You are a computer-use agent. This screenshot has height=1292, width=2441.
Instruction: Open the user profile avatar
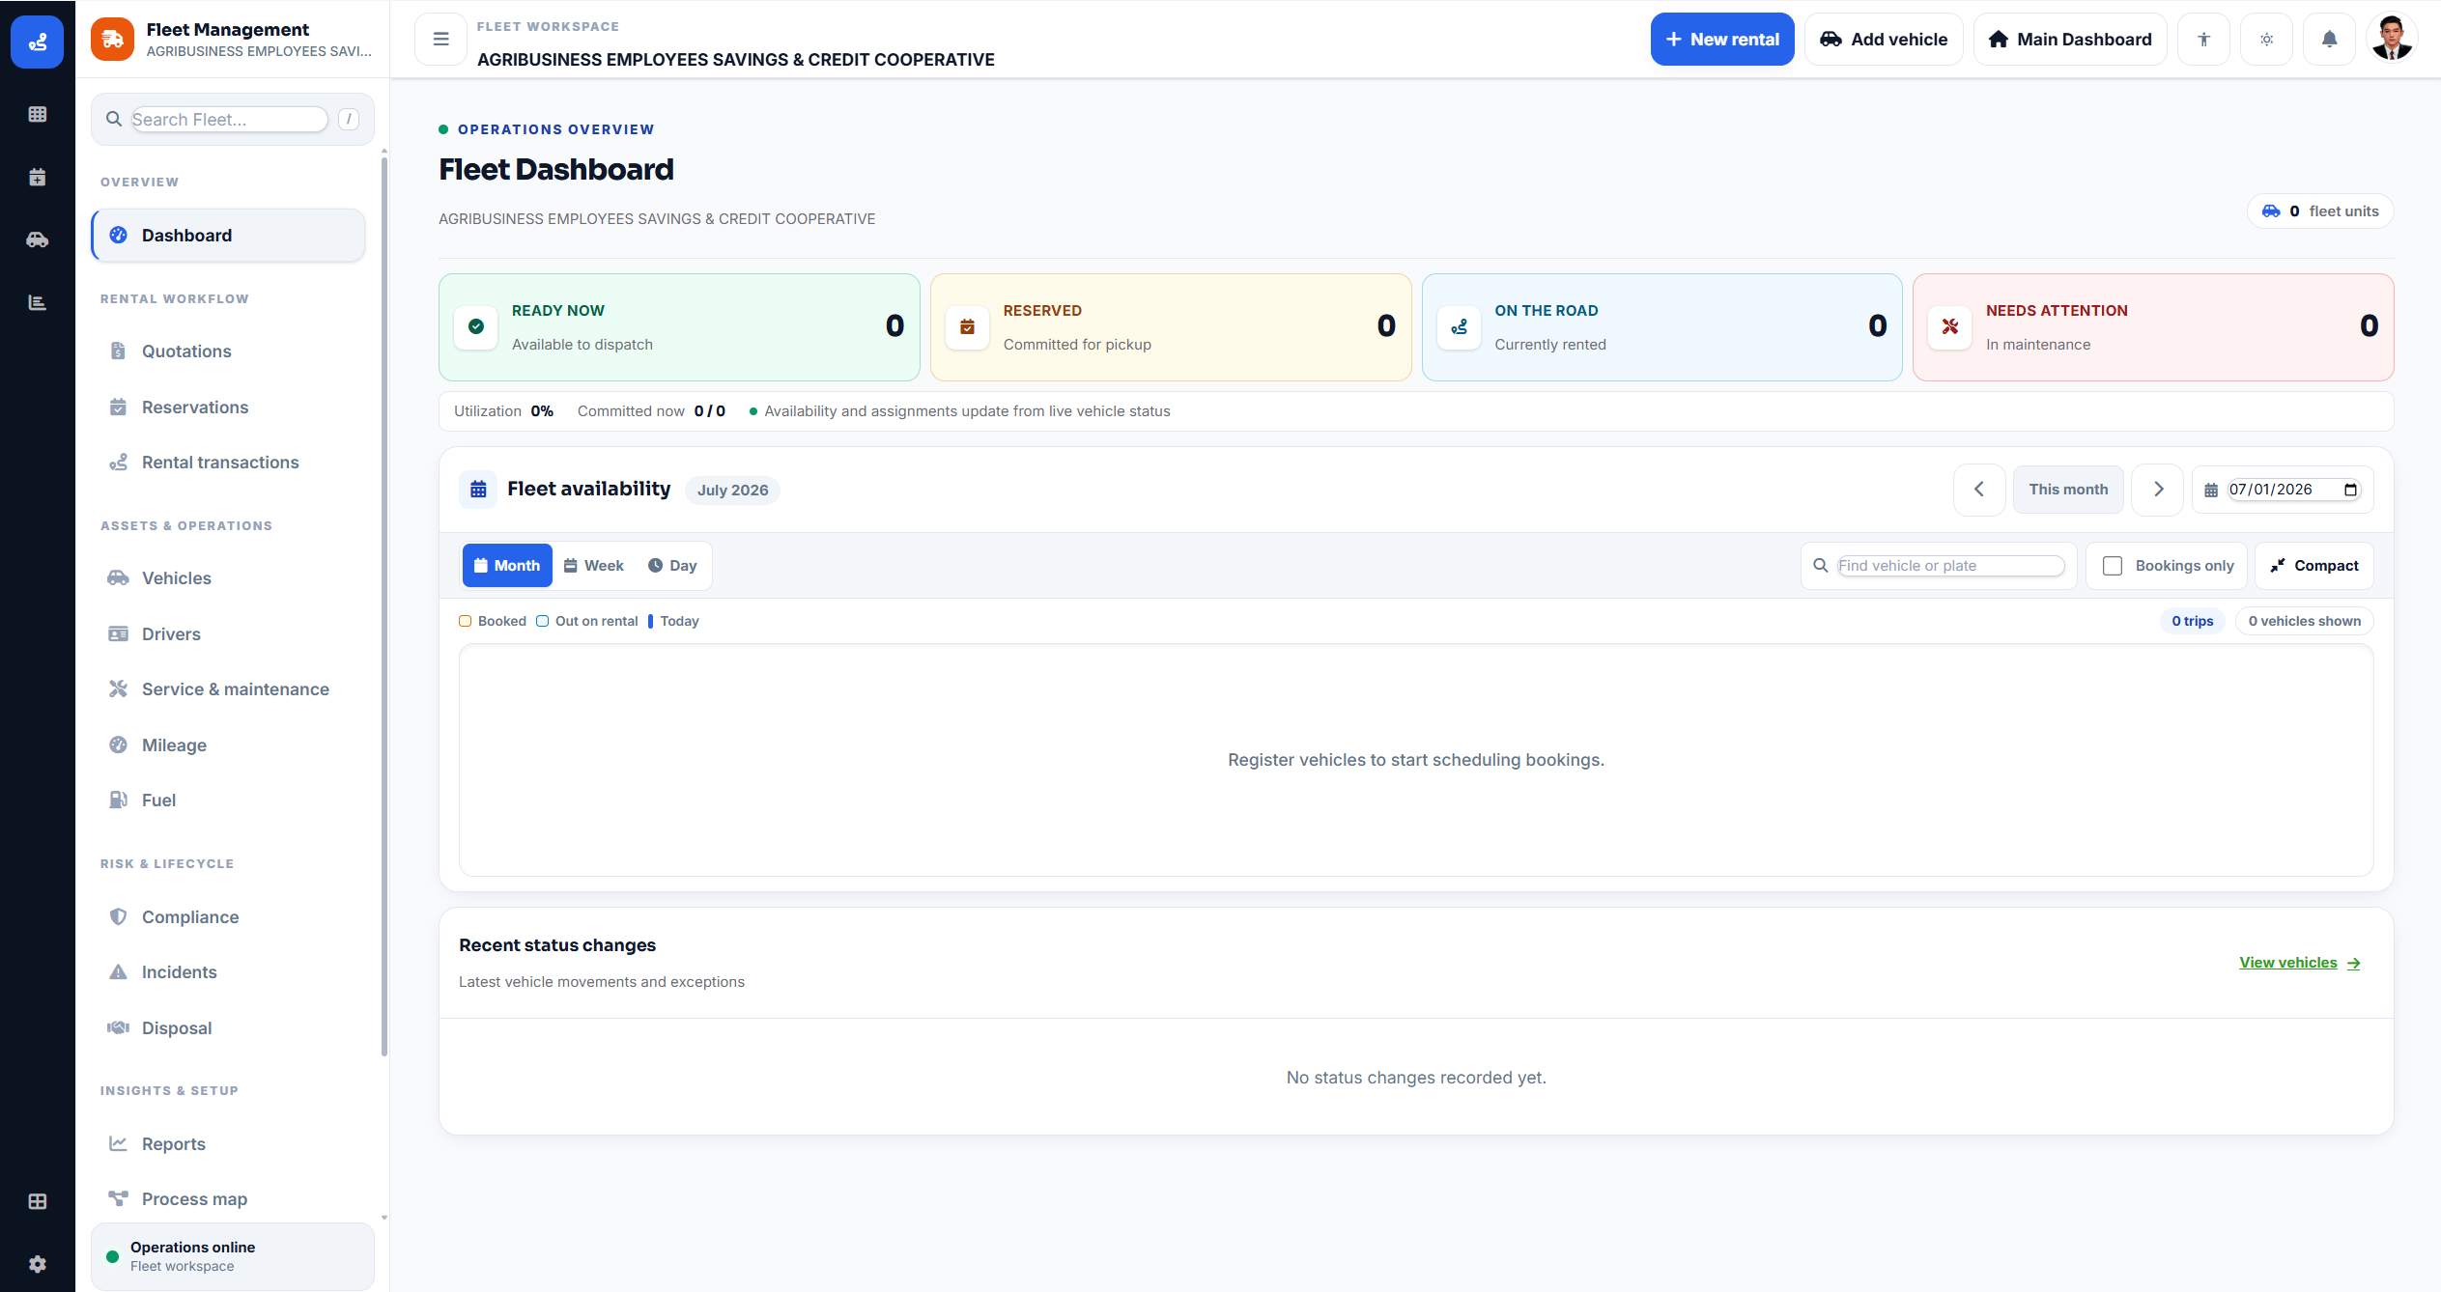pyautogui.click(x=2392, y=40)
